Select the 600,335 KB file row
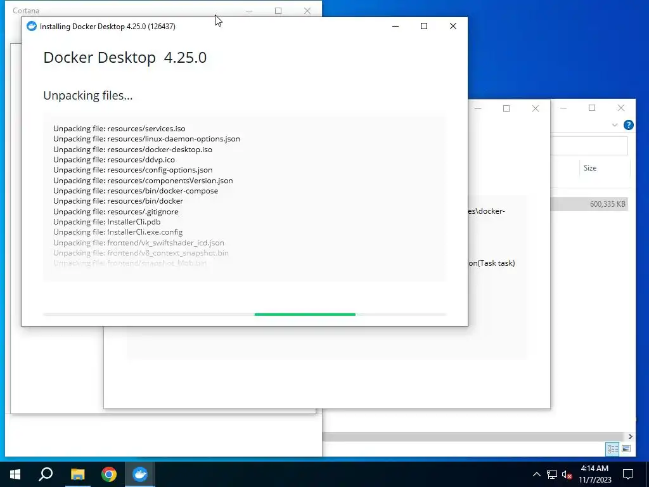The image size is (649, 487). 589,204
